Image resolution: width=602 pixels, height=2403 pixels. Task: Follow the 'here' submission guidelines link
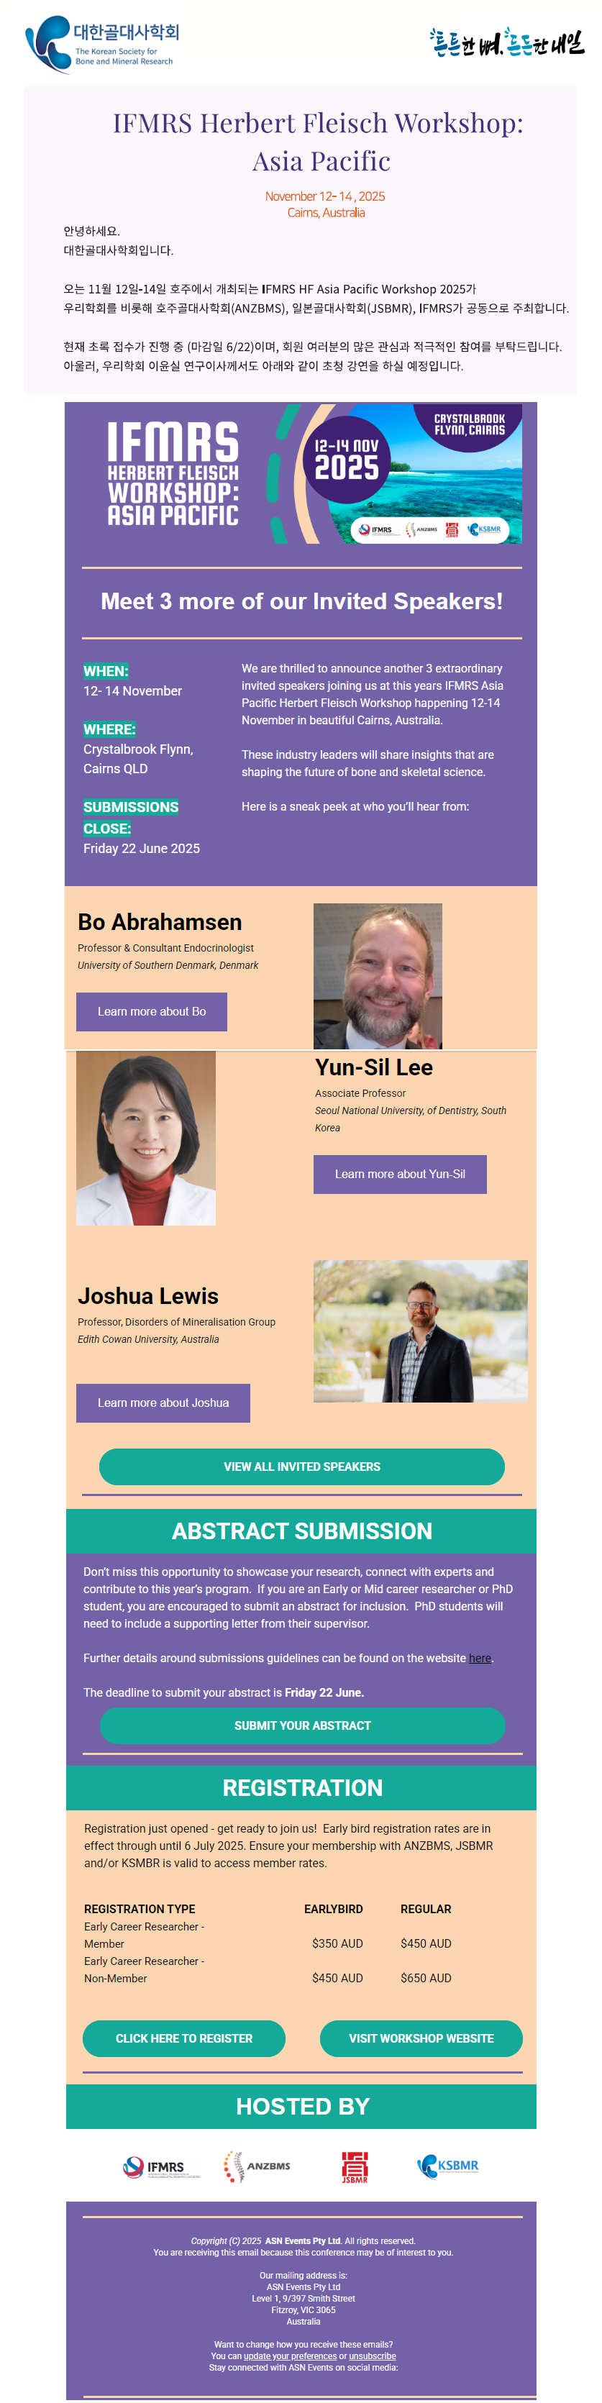point(480,1658)
